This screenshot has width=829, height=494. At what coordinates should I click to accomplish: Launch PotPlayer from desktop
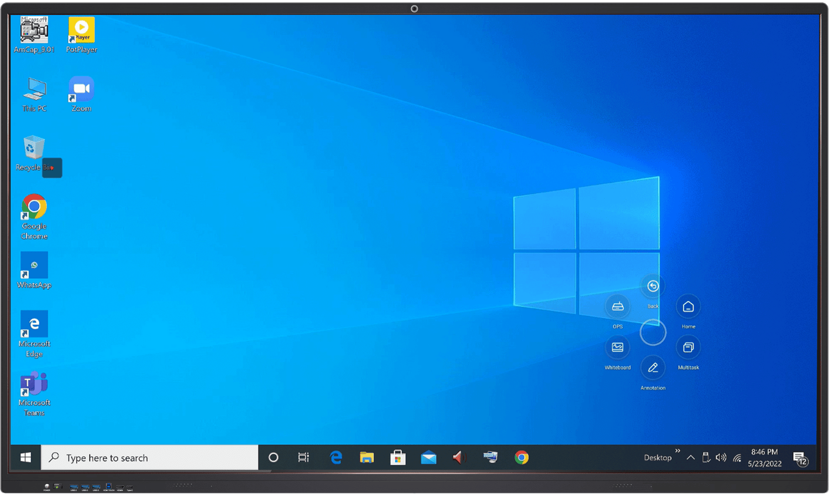[x=81, y=31]
